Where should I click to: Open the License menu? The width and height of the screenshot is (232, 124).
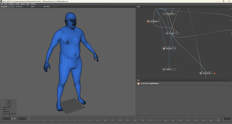coord(33,4)
